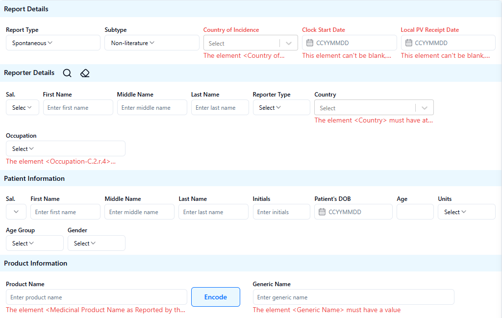Open the patient Sal. dropdown

[x=16, y=212]
